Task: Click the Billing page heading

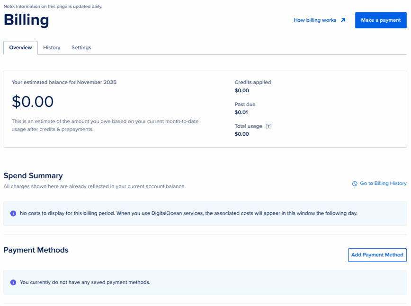Action: tap(27, 20)
